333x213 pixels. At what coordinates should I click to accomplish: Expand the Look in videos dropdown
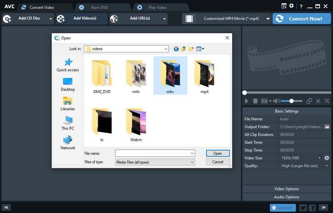(127, 49)
